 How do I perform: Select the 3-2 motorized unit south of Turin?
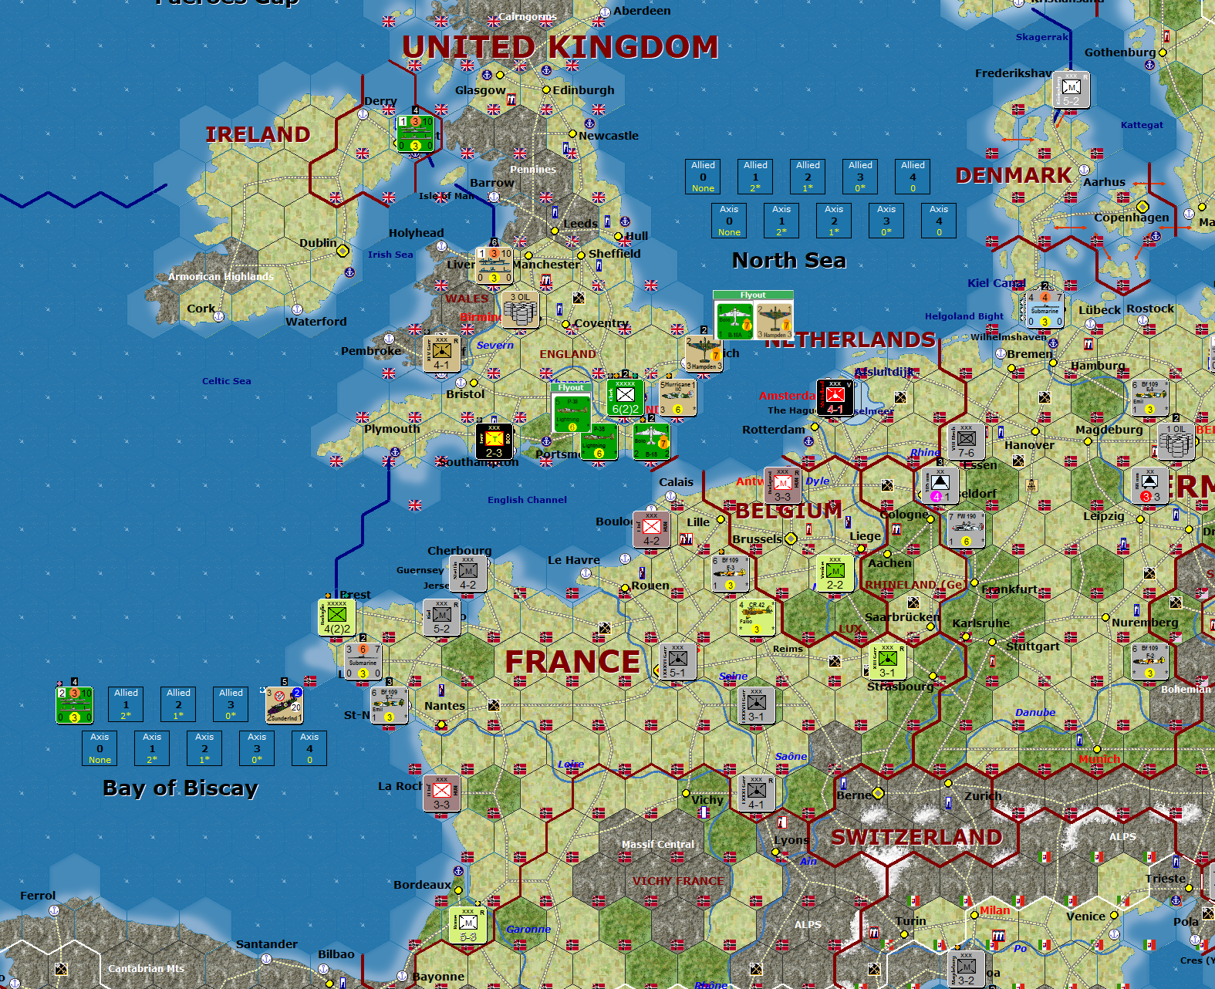966,969
